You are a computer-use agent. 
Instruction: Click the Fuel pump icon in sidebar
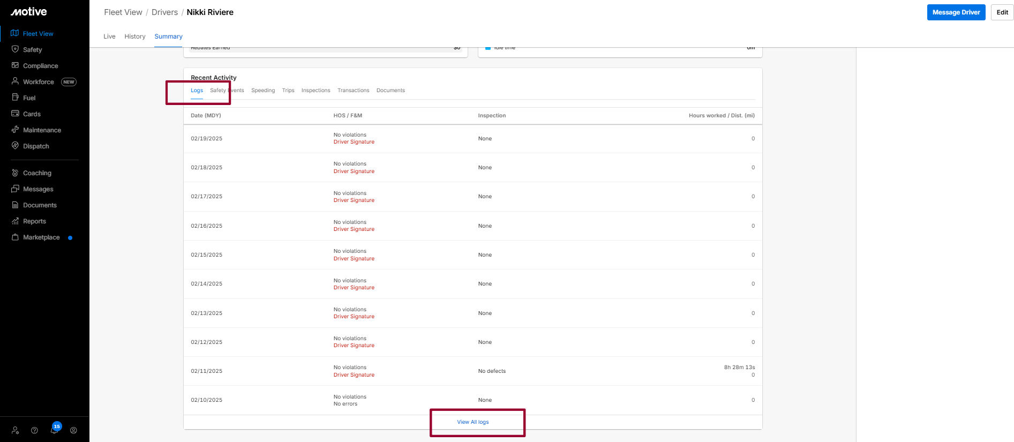coord(15,98)
